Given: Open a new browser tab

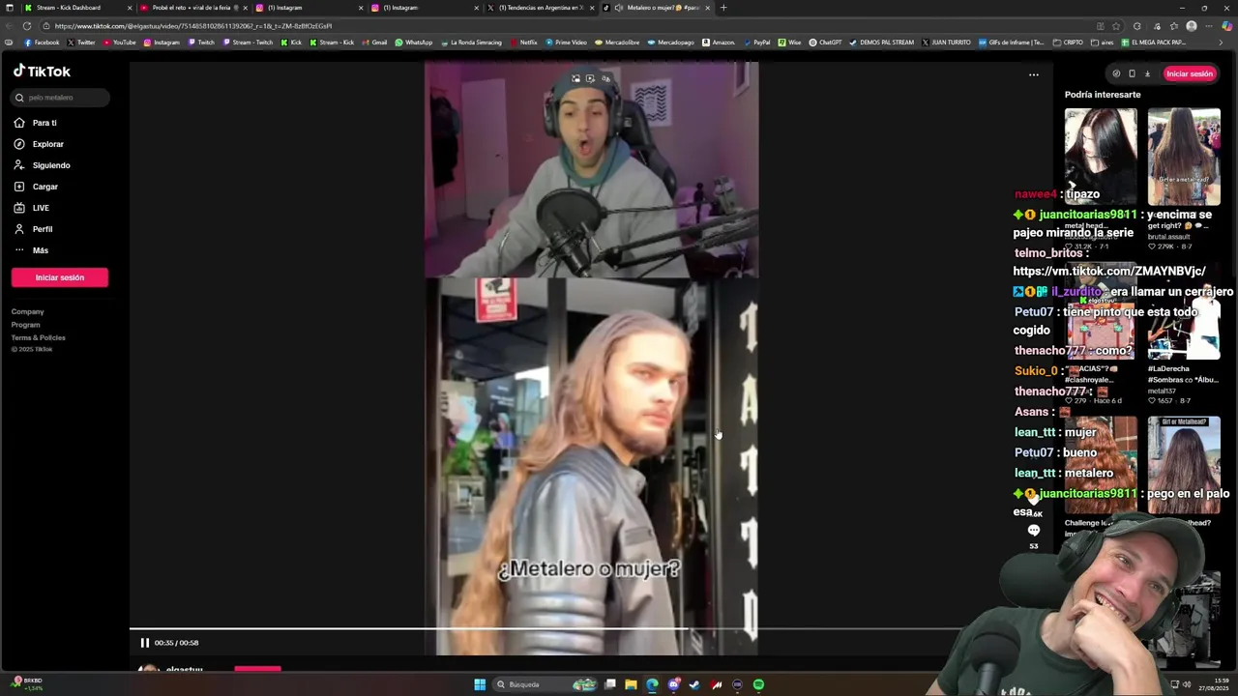Looking at the screenshot, I should pos(723,8).
